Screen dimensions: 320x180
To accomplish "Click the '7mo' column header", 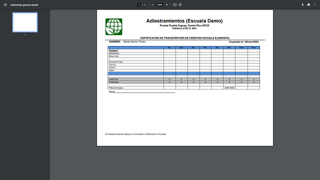I will pos(241,47).
